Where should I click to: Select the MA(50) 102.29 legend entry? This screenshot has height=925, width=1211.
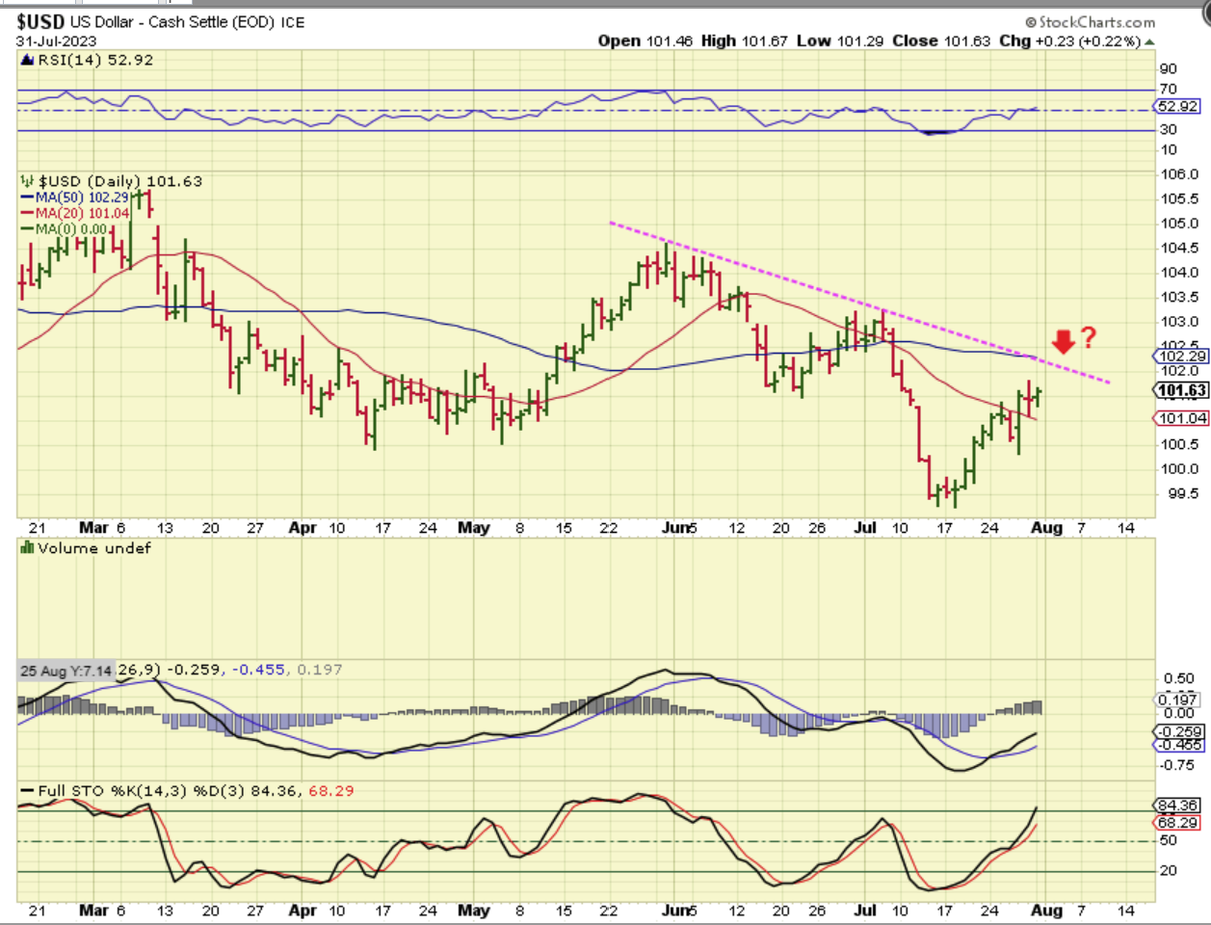tap(75, 198)
